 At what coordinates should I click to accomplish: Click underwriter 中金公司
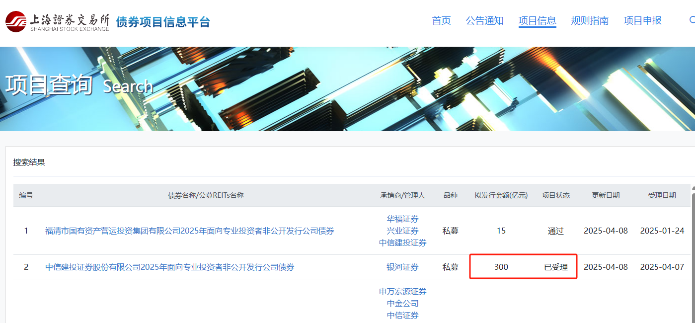(403, 303)
